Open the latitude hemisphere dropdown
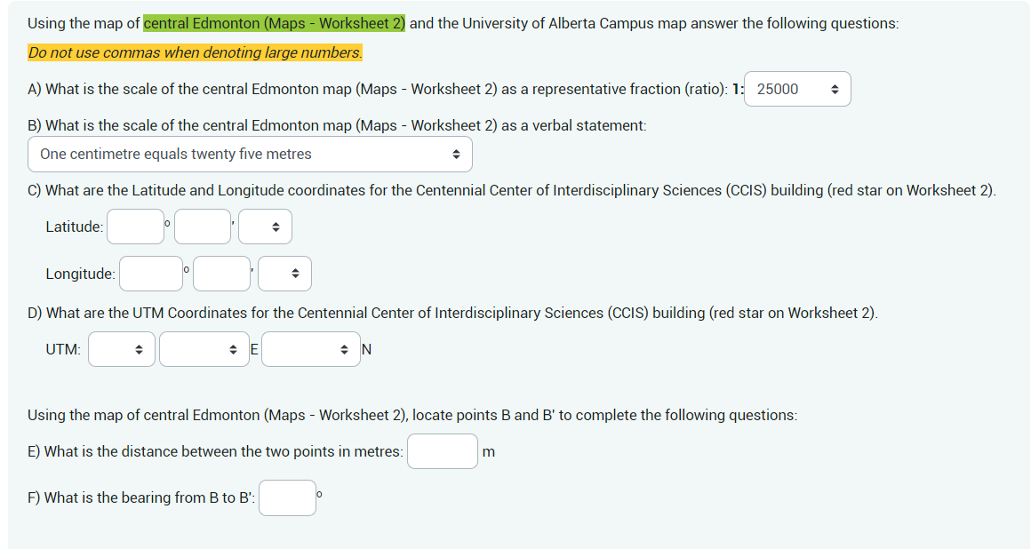Image resolution: width=1031 pixels, height=549 pixels. coord(265,227)
